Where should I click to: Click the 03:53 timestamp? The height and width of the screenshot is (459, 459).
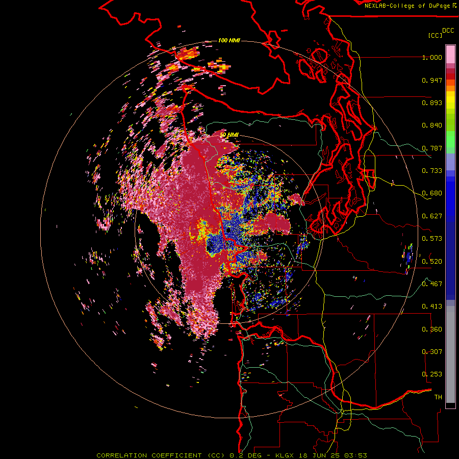[x=356, y=455]
